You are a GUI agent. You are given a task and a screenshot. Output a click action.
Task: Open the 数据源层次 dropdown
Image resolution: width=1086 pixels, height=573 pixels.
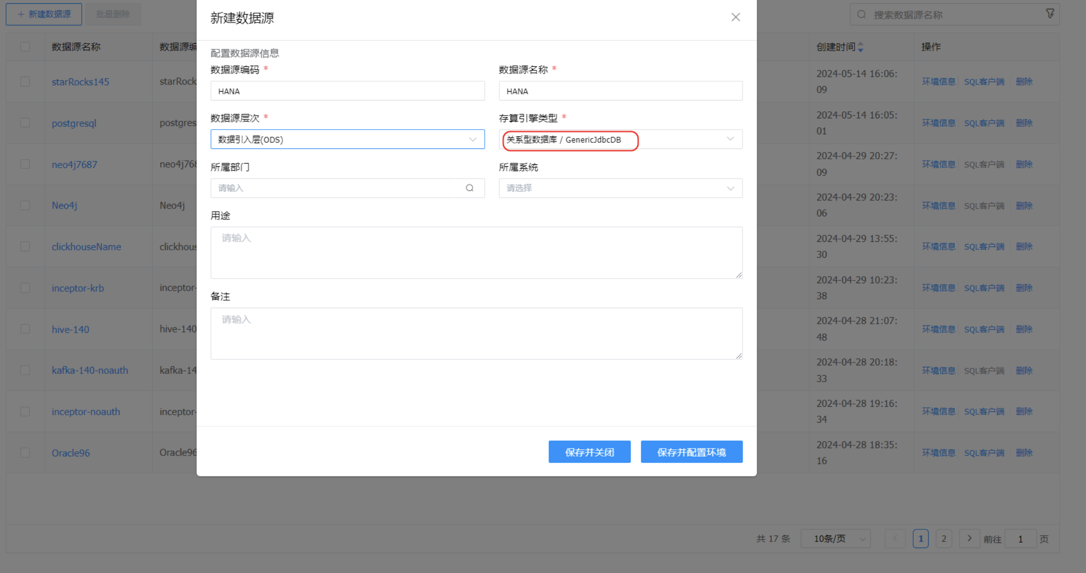pos(348,139)
